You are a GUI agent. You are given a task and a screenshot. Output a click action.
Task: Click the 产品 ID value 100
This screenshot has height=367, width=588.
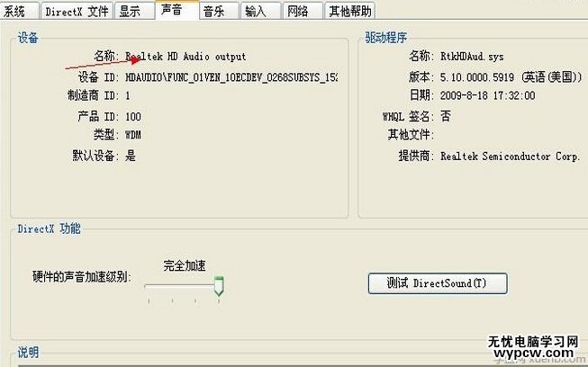pos(133,117)
